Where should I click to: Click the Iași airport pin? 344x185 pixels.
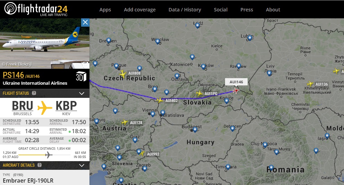click(x=327, y=136)
